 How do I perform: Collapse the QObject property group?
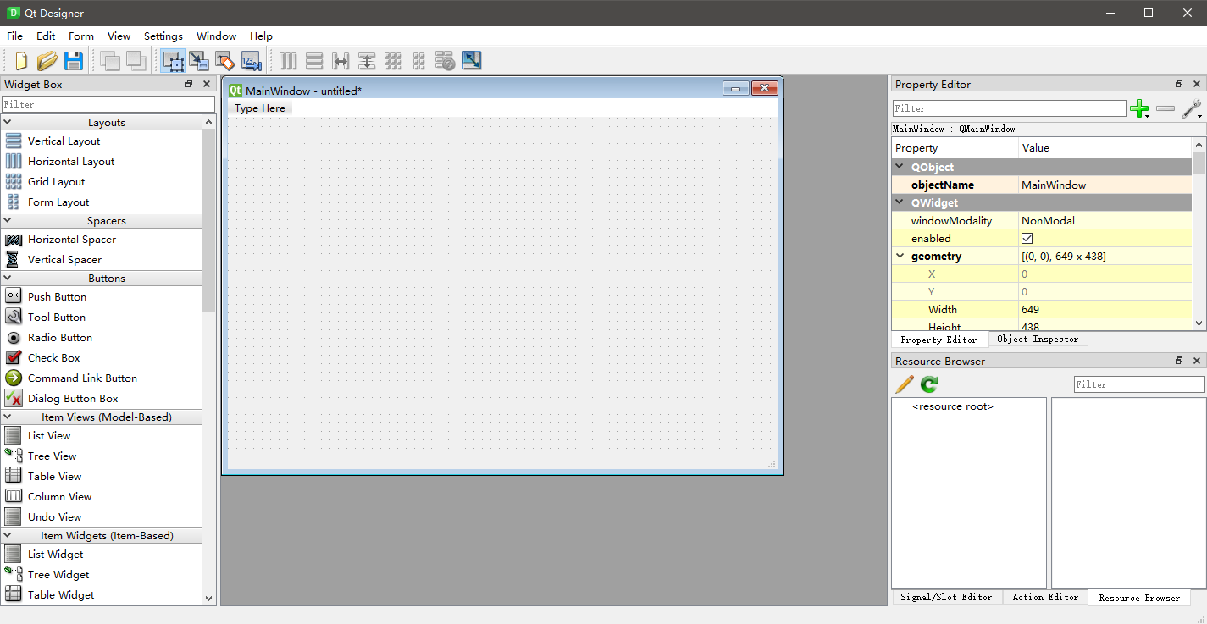pyautogui.click(x=900, y=168)
